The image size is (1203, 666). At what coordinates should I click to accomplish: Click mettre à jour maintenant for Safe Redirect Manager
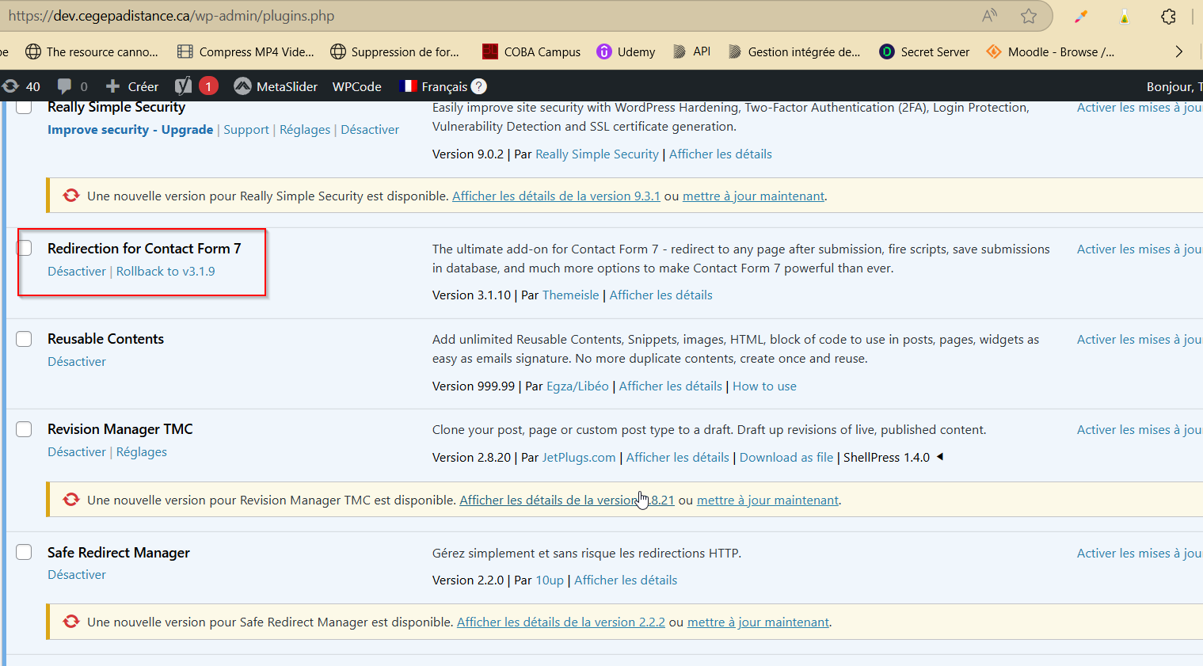point(758,622)
